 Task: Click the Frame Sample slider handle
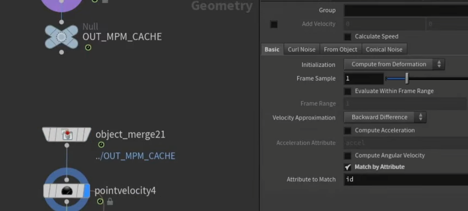pyautogui.click(x=407, y=79)
